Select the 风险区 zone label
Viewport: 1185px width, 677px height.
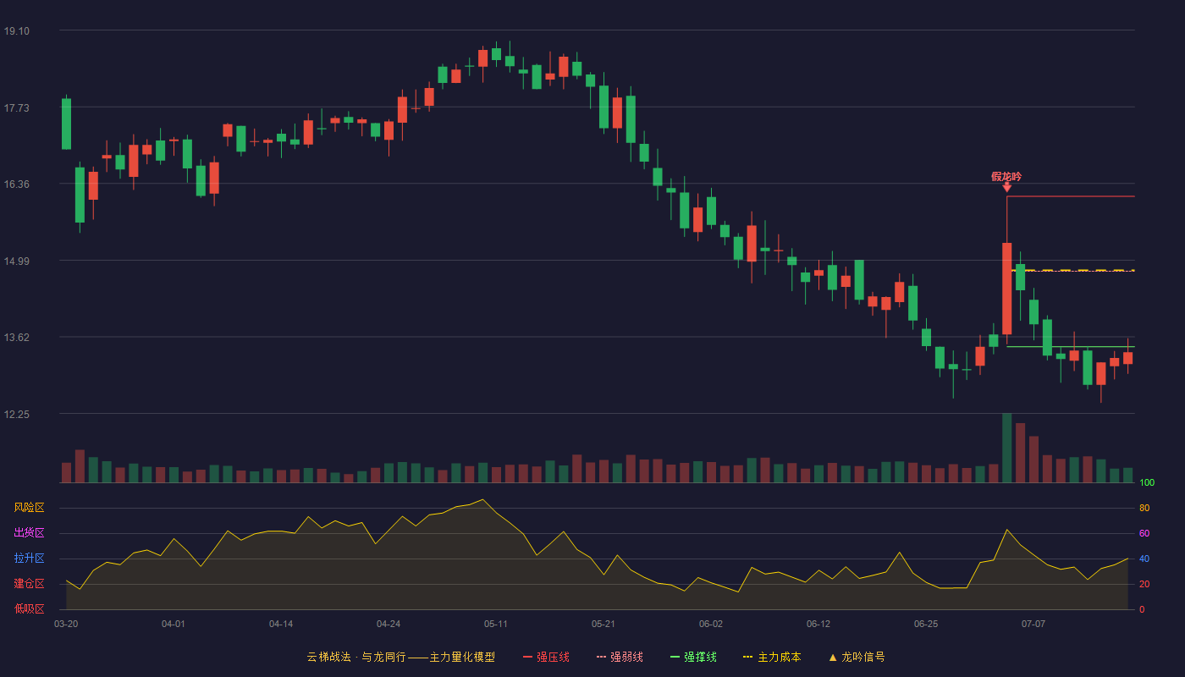(x=29, y=508)
